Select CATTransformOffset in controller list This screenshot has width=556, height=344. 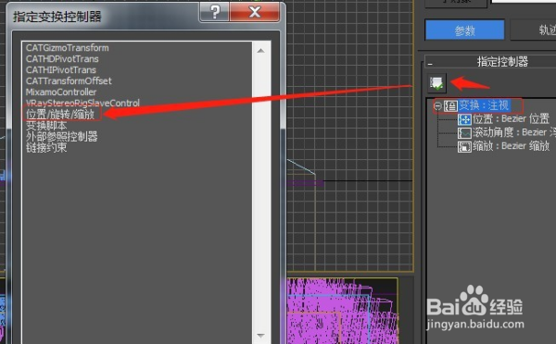69,80
